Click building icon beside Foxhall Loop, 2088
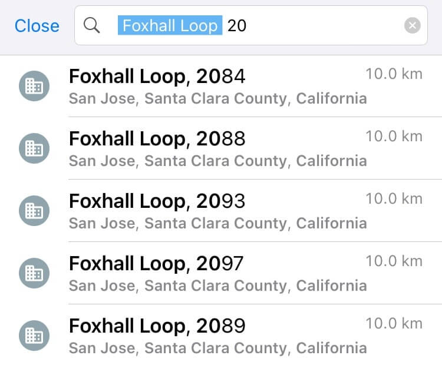The image size is (442, 365). (34, 148)
